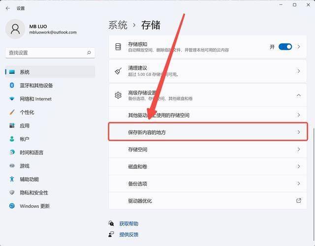Open 磁盘和卷 chevron arrow
The height and width of the screenshot is (246, 315).
(299, 166)
